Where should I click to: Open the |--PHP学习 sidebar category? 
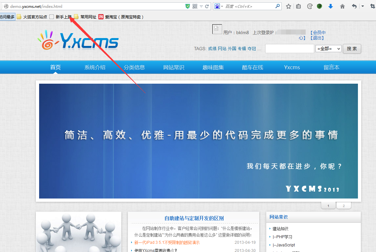click(x=282, y=237)
